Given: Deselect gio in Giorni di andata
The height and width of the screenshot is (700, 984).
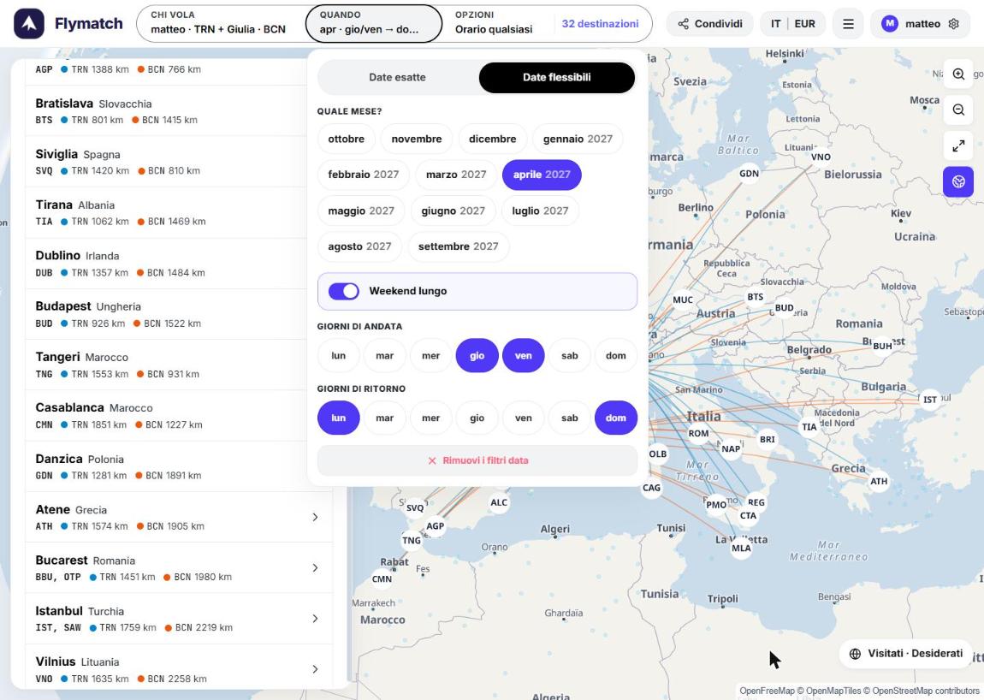Looking at the screenshot, I should [x=477, y=355].
